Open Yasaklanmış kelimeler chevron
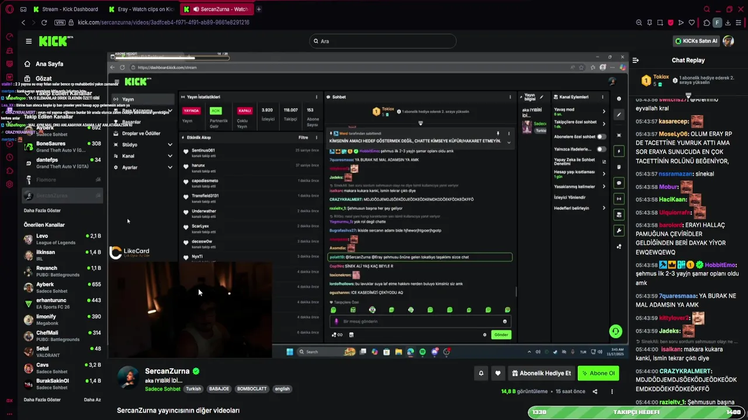 (x=604, y=187)
